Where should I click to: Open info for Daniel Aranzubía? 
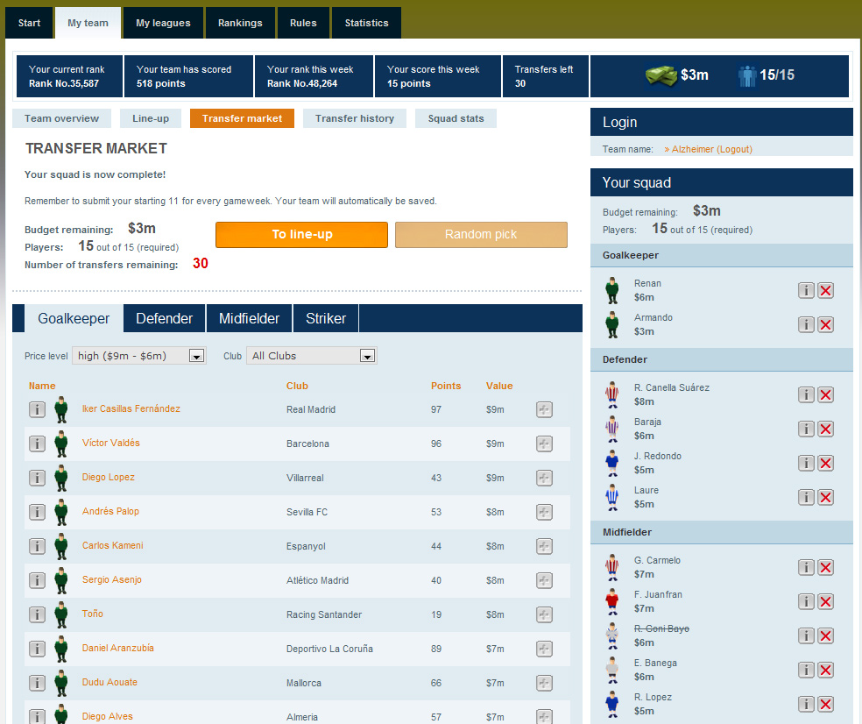coord(37,648)
